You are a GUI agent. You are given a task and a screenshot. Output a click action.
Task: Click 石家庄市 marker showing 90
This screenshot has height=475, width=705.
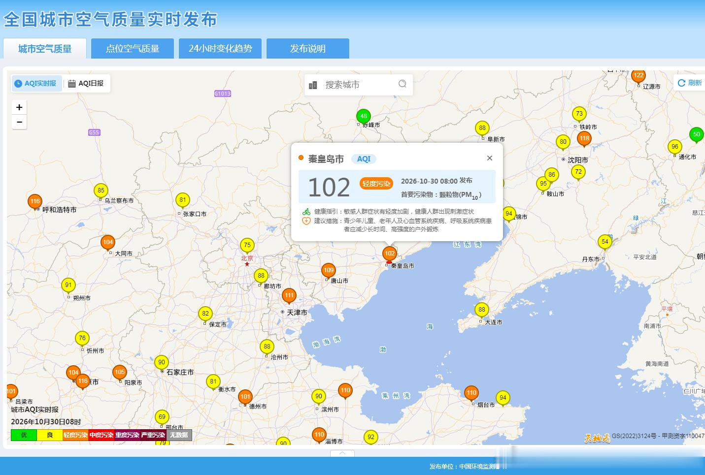click(162, 363)
